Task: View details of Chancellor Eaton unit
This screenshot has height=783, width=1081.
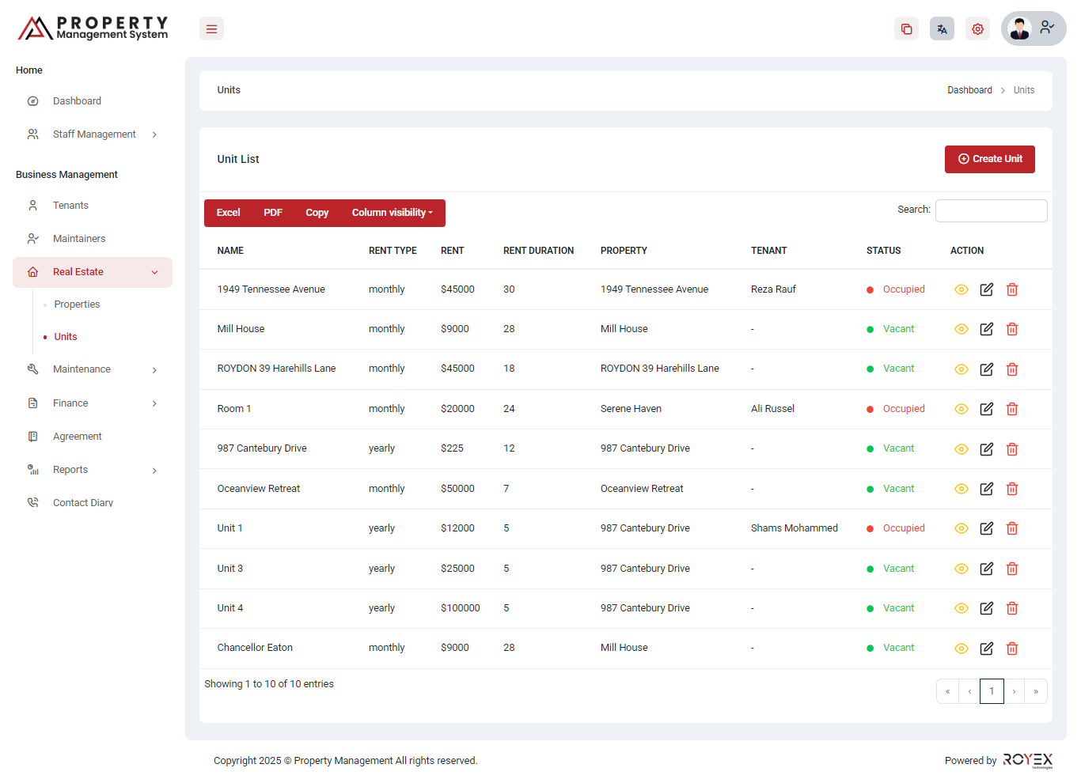Action: point(961,649)
